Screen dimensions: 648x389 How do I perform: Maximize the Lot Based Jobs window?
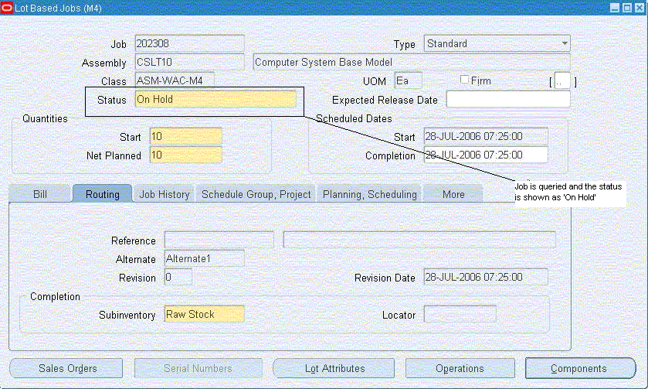tap(627, 8)
